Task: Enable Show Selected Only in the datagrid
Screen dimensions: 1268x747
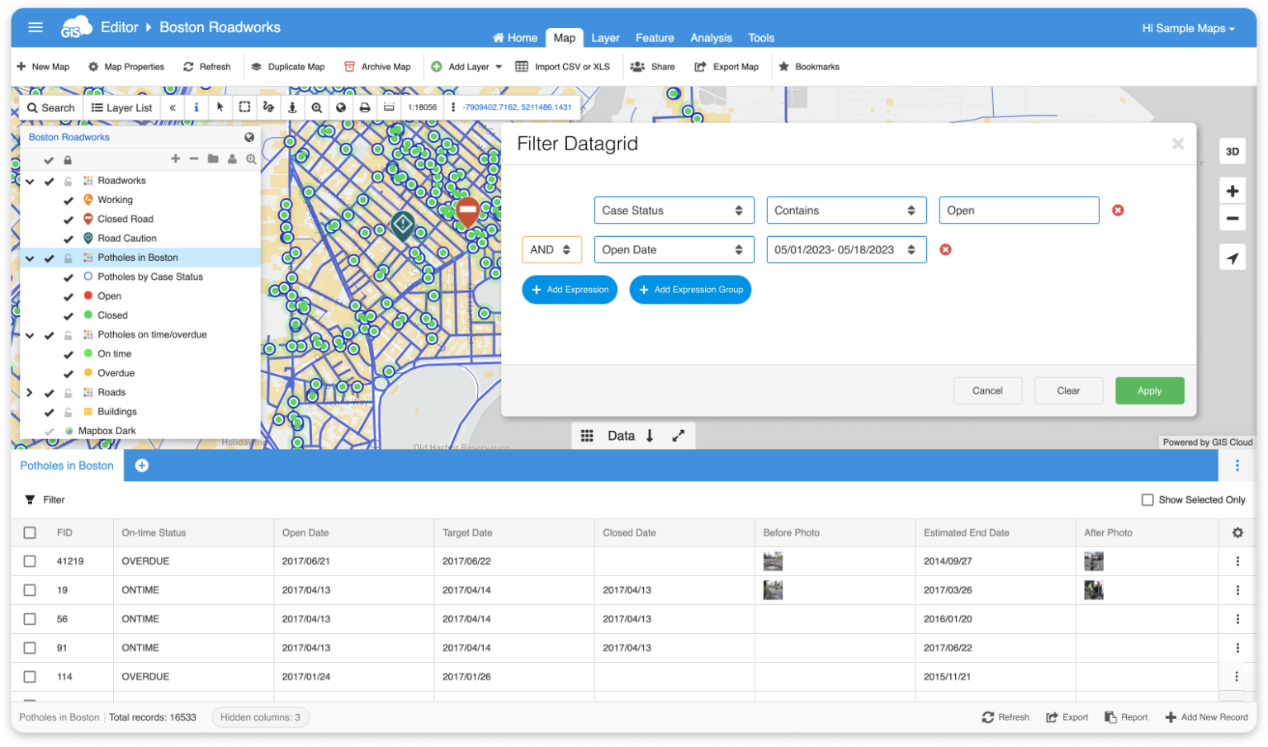Action: tap(1147, 499)
